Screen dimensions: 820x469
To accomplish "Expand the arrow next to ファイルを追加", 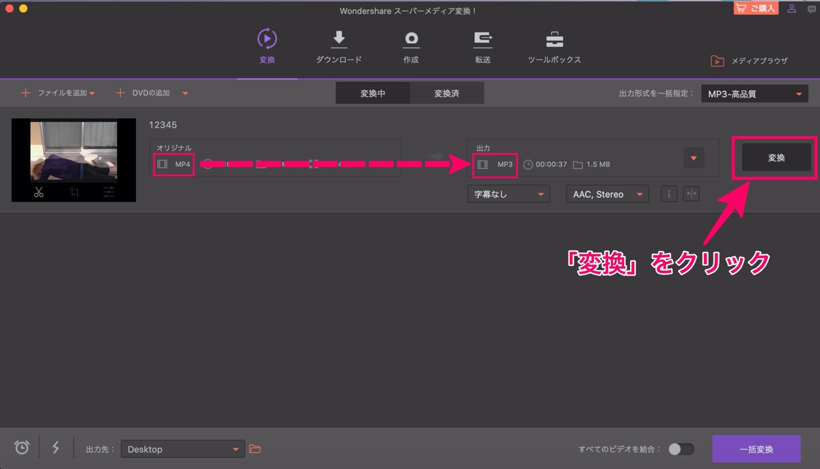I will (x=92, y=94).
